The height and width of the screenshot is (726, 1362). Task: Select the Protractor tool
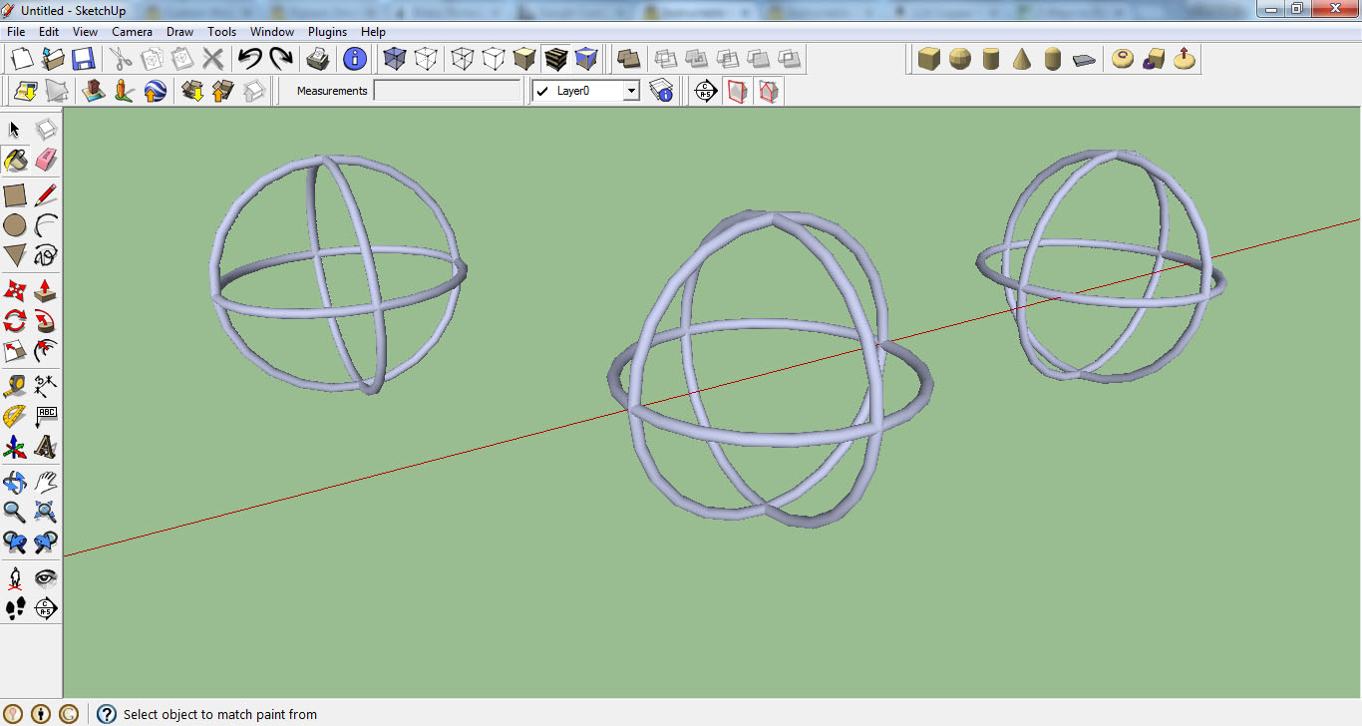pos(15,417)
